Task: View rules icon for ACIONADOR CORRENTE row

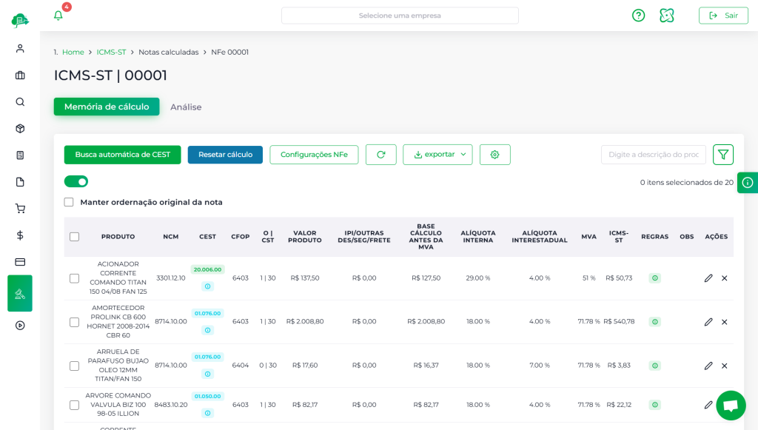Action: click(654, 278)
